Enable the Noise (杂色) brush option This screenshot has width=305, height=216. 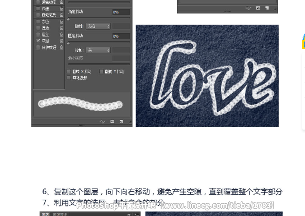click(x=38, y=21)
